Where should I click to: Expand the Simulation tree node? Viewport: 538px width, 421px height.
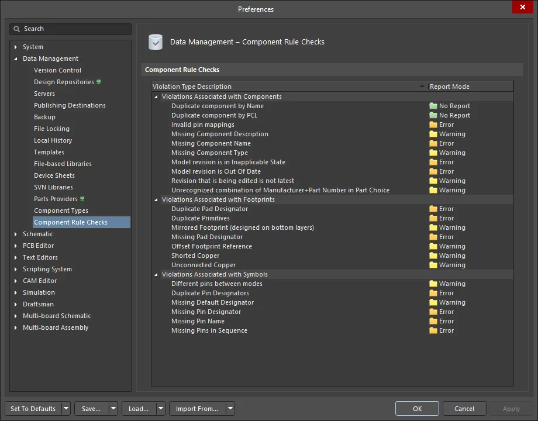(x=15, y=292)
